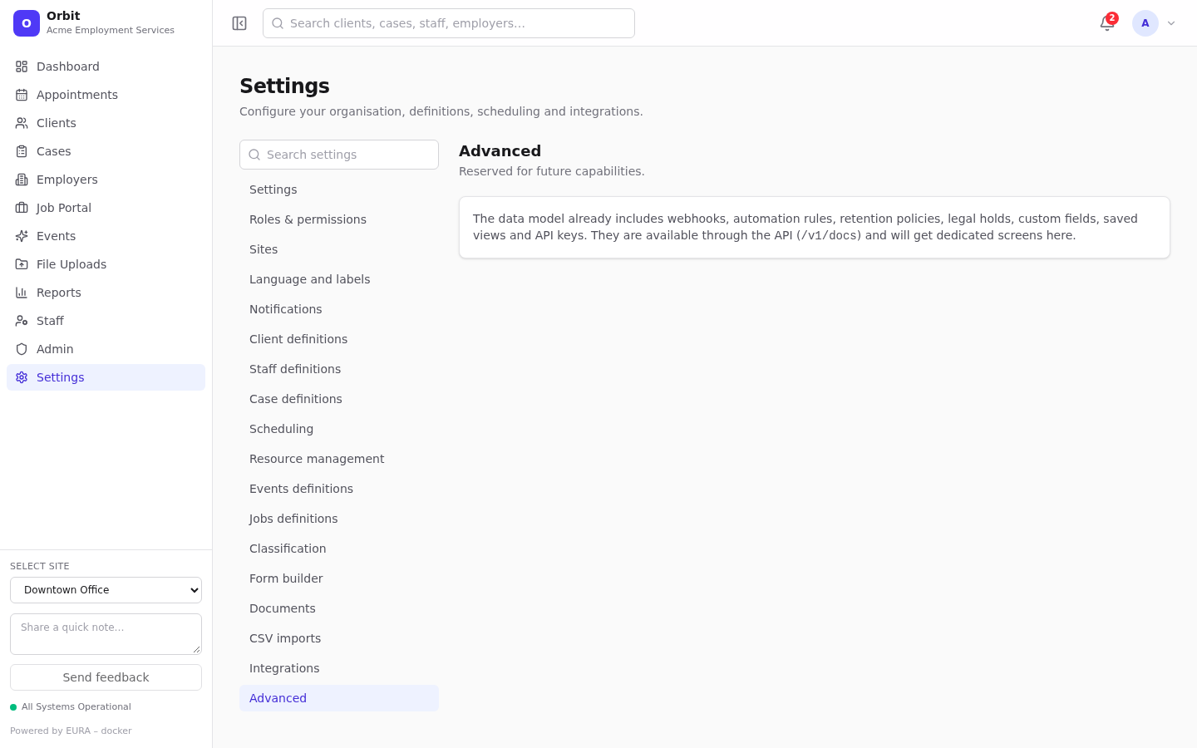Image resolution: width=1197 pixels, height=748 pixels.
Task: Click the quick note text area
Action: (106, 634)
